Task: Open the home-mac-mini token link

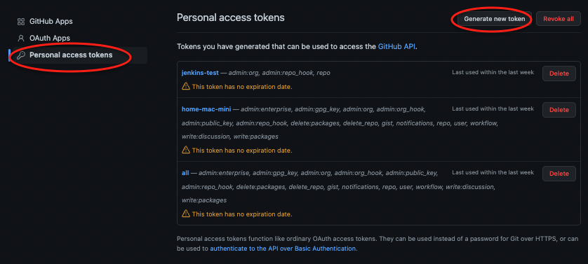Action: 206,109
